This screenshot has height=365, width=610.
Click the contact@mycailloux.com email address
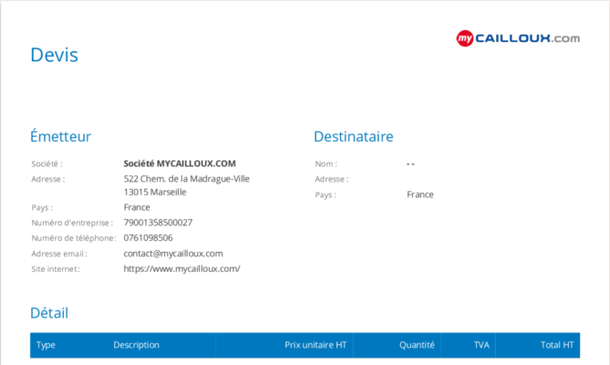[173, 254]
